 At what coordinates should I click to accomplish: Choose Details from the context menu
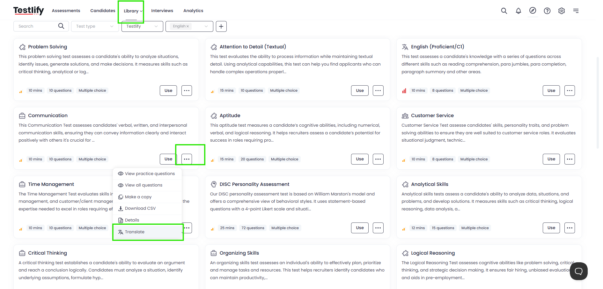coord(147,220)
